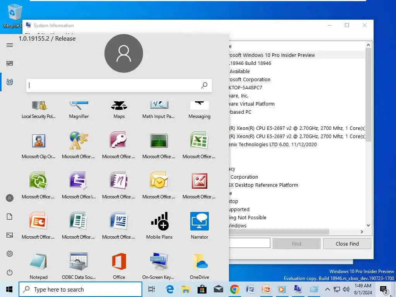
Task: Open the Messaging app
Action: pos(199,110)
